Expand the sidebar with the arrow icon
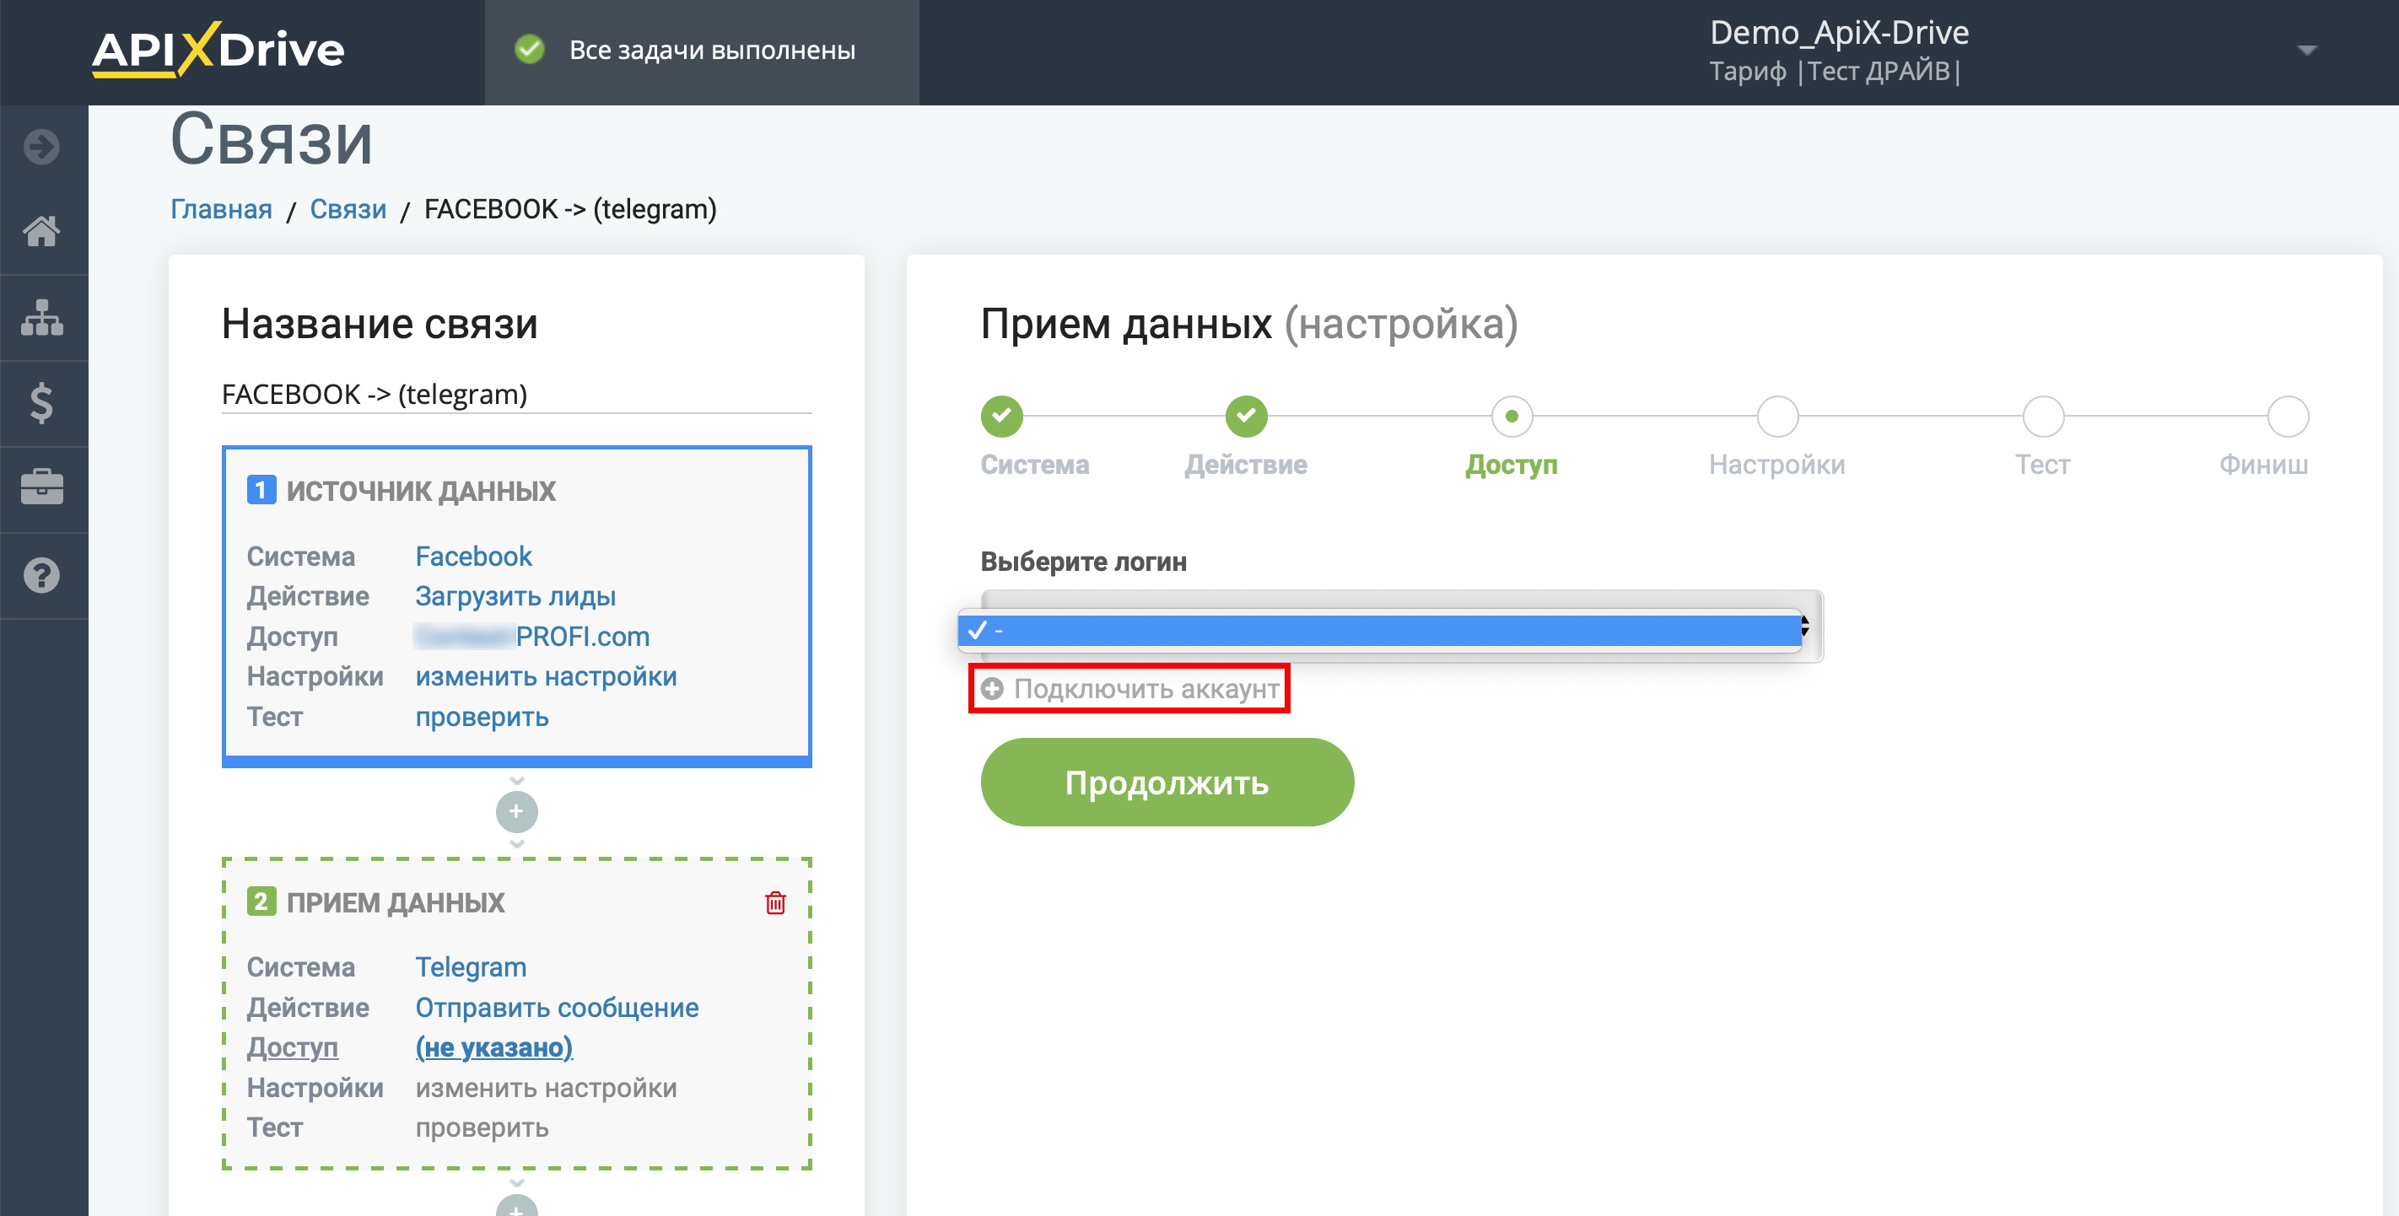Image resolution: width=2399 pixels, height=1216 pixels. (42, 147)
